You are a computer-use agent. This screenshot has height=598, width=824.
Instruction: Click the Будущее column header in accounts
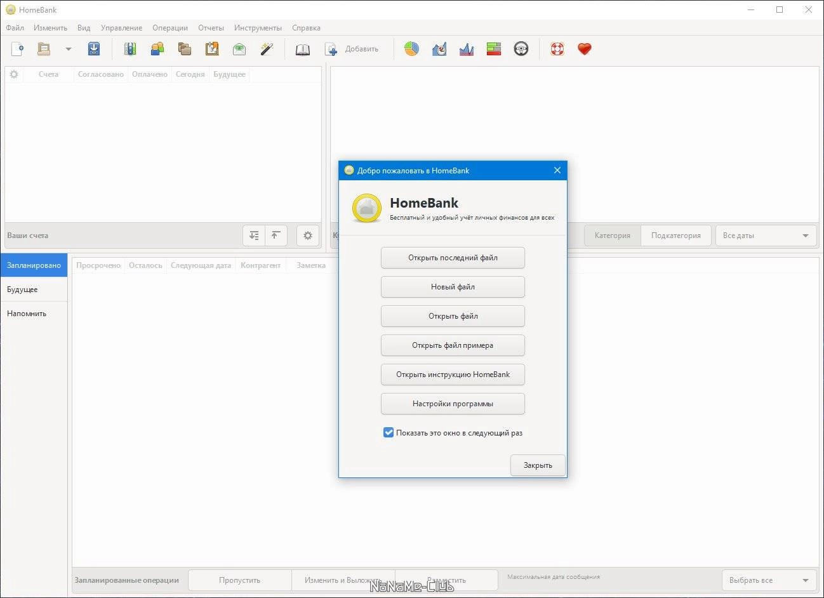pos(229,74)
